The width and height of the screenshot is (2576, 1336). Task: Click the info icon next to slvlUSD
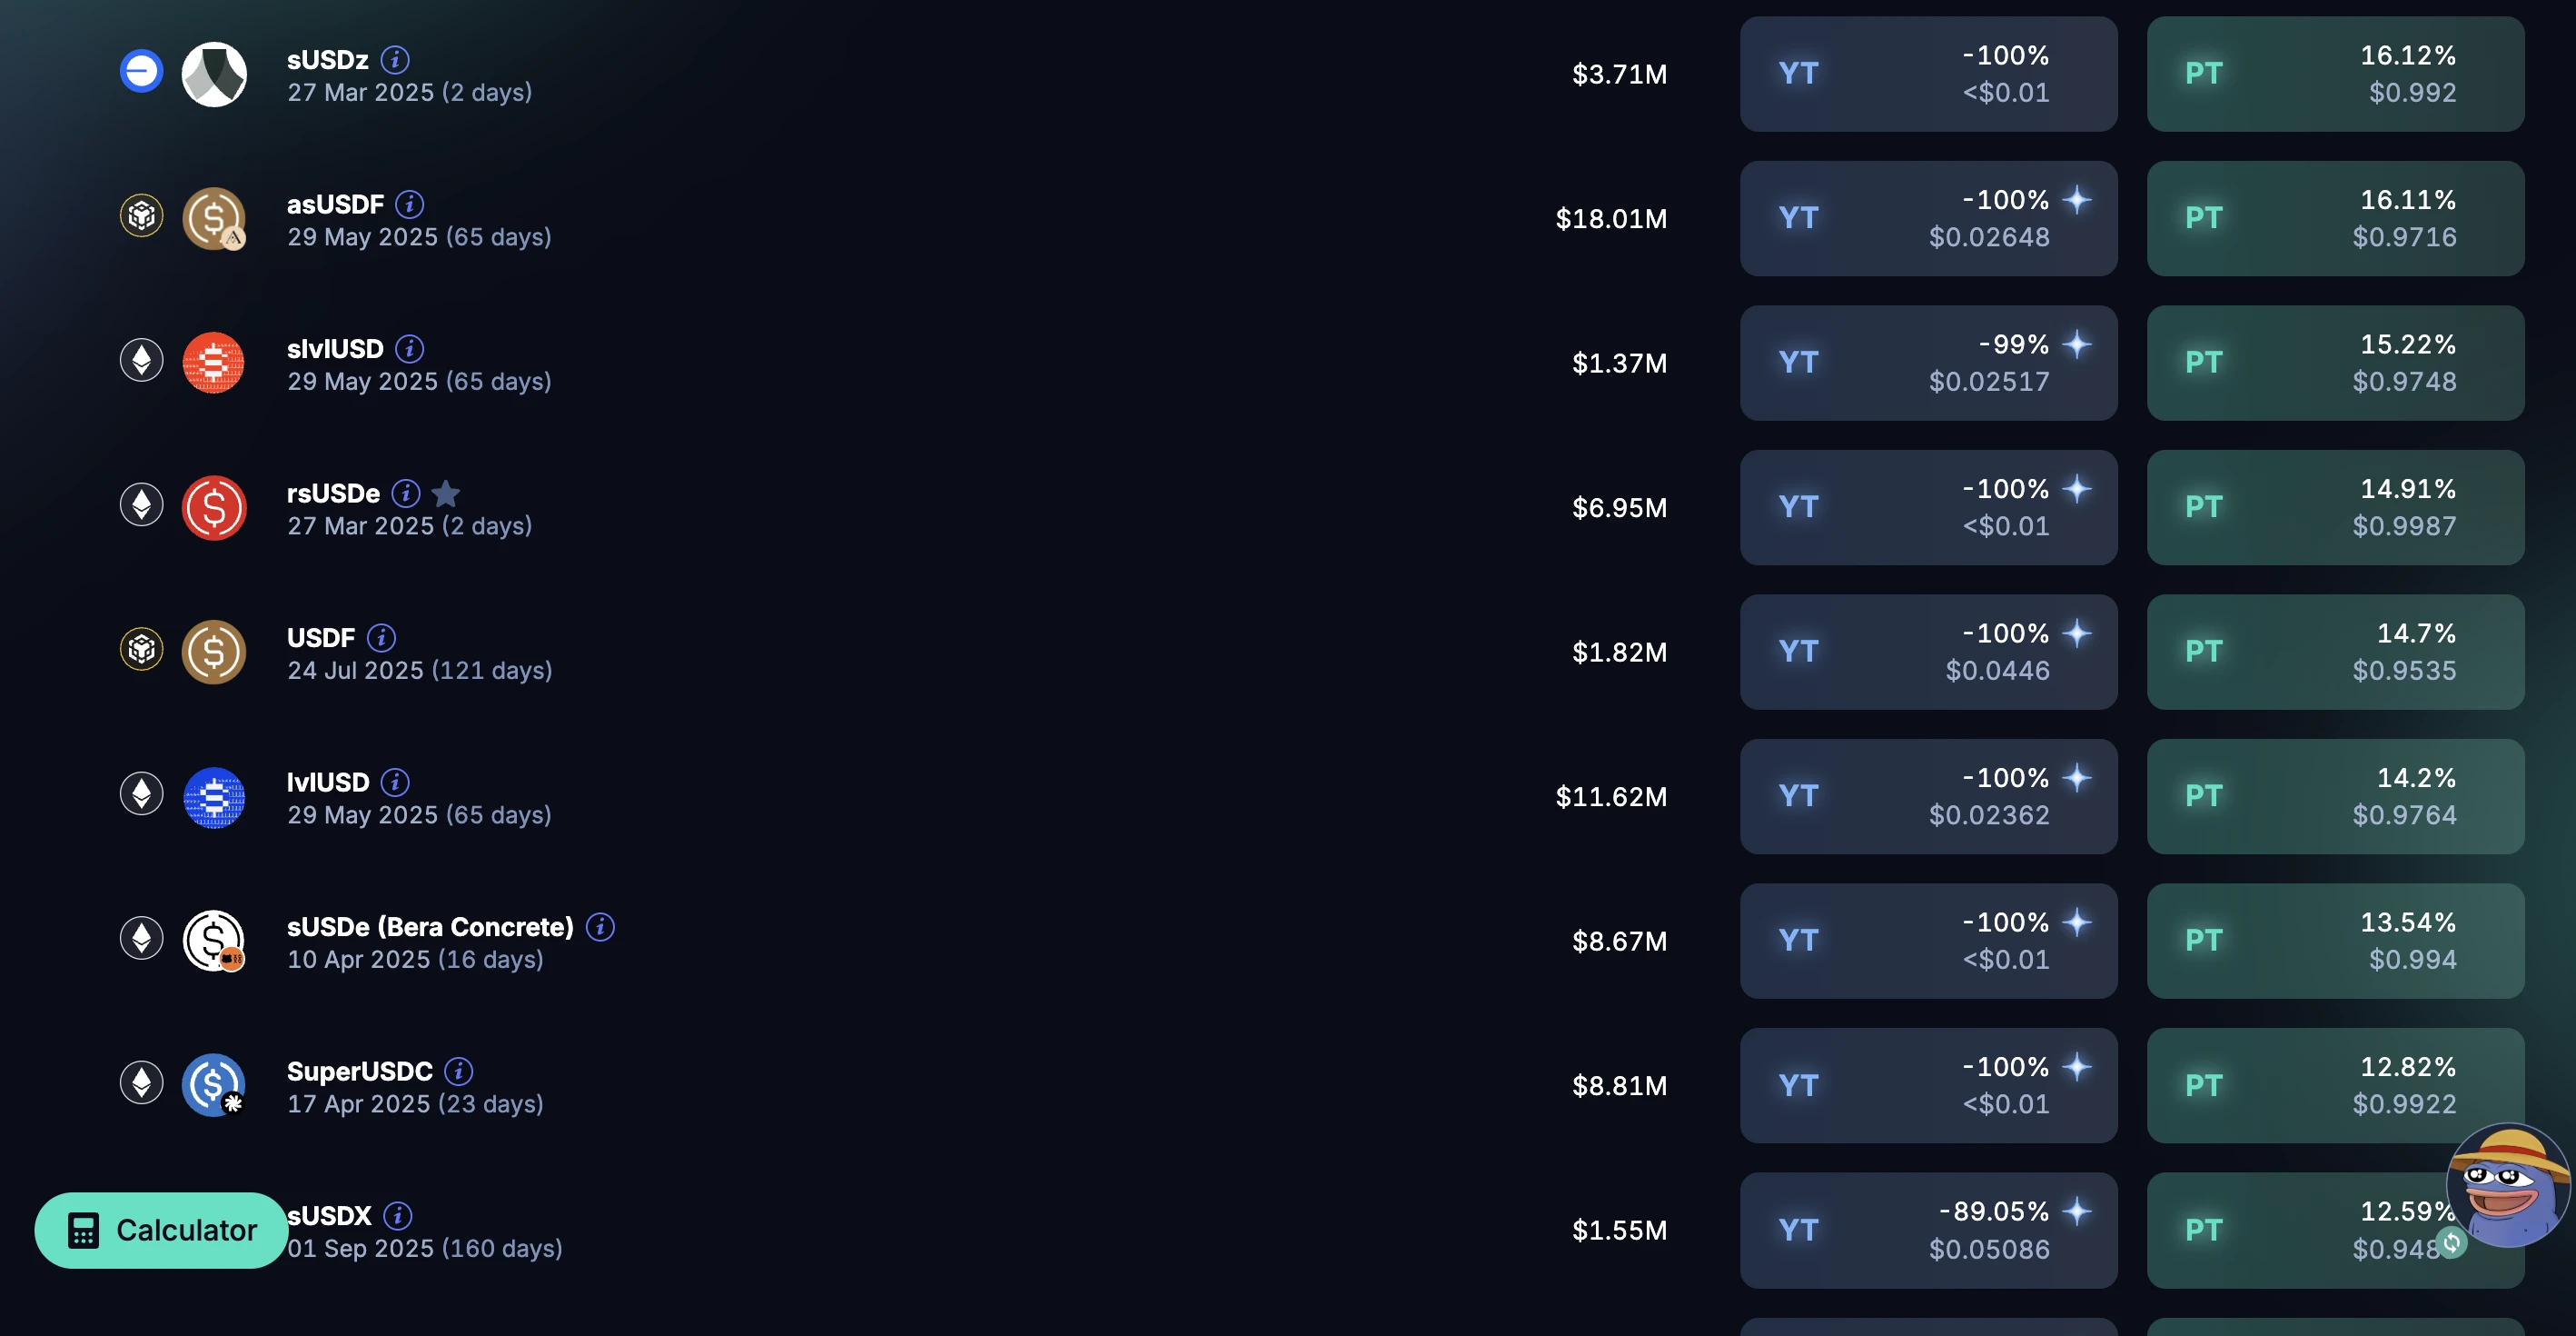tap(409, 348)
